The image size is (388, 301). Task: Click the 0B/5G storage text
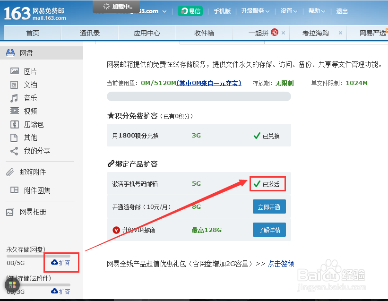[16, 263]
